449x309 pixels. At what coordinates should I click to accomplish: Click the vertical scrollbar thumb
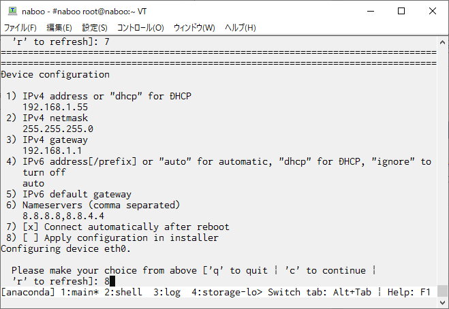point(442,291)
